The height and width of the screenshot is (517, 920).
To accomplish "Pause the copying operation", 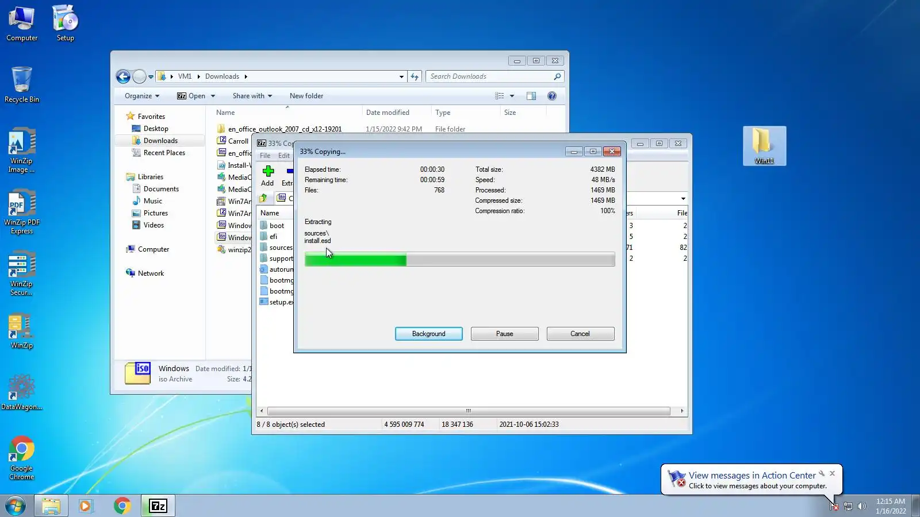I will point(505,334).
